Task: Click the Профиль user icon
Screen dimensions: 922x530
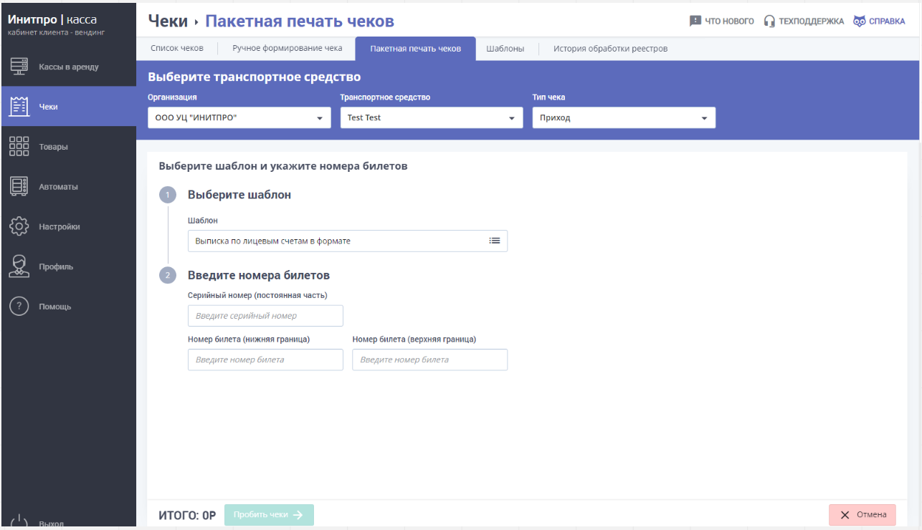Action: (x=19, y=266)
